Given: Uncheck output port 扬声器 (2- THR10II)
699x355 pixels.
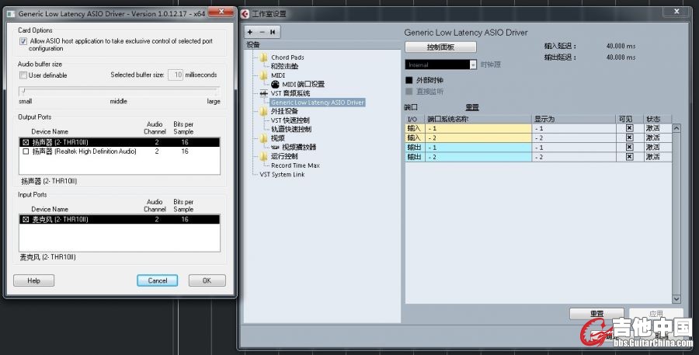Looking at the screenshot, I should [26, 142].
